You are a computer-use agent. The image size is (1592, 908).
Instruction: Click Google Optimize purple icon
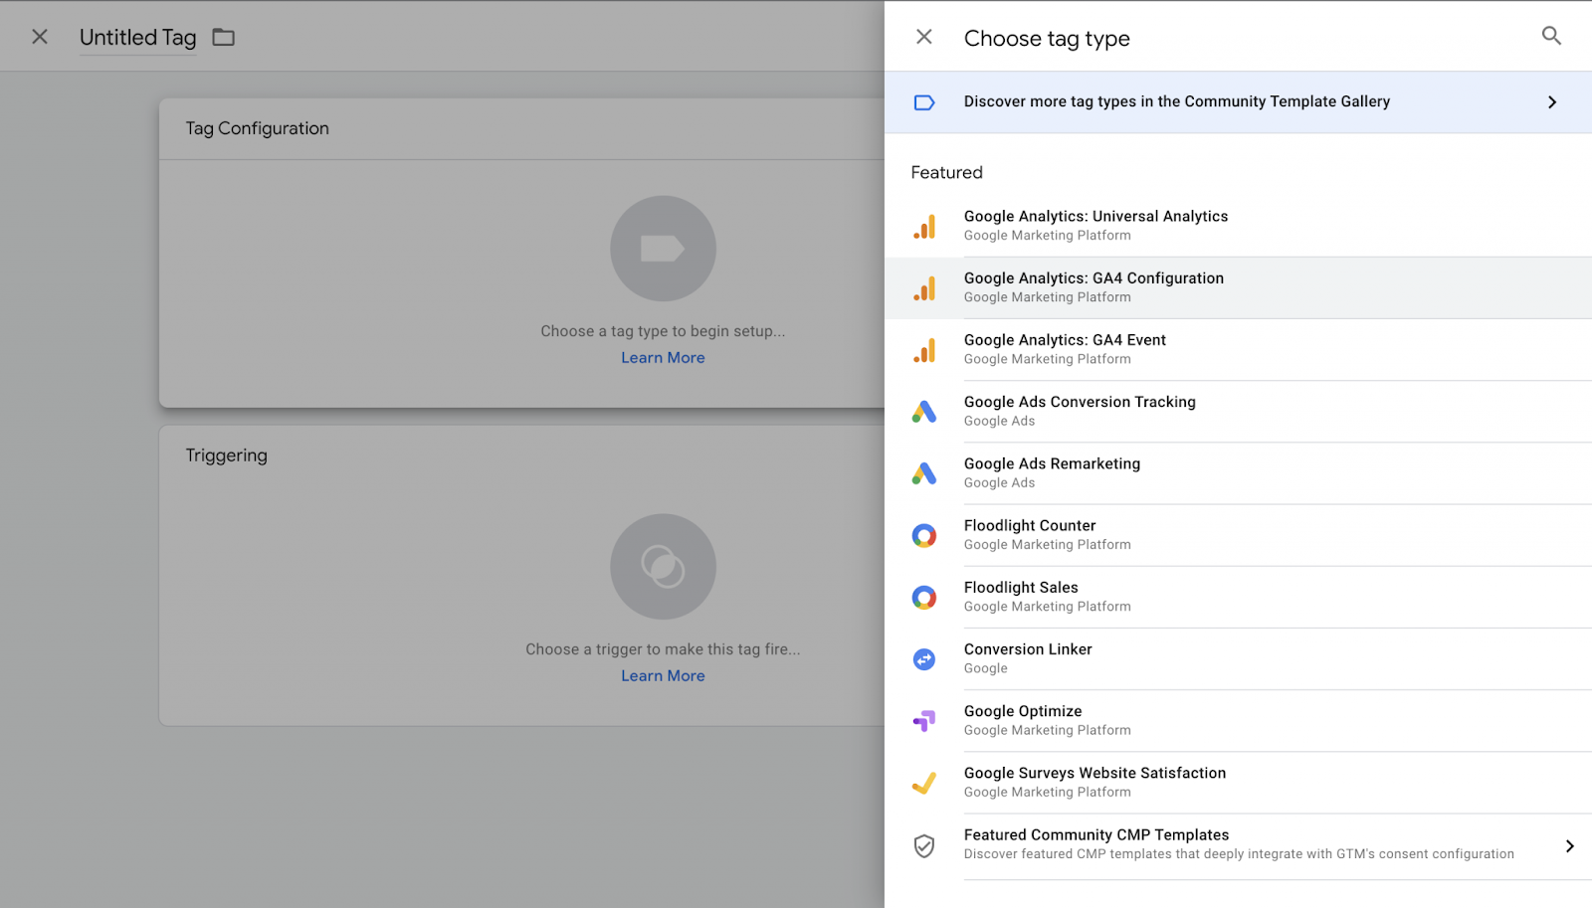924,721
